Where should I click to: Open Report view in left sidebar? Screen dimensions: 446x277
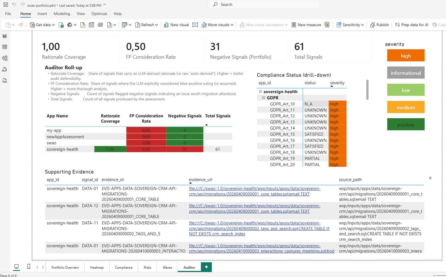pyautogui.click(x=5, y=36)
